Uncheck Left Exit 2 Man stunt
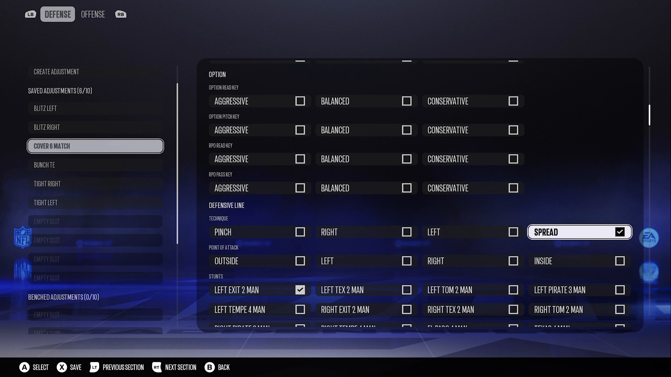The image size is (671, 377). (x=300, y=290)
